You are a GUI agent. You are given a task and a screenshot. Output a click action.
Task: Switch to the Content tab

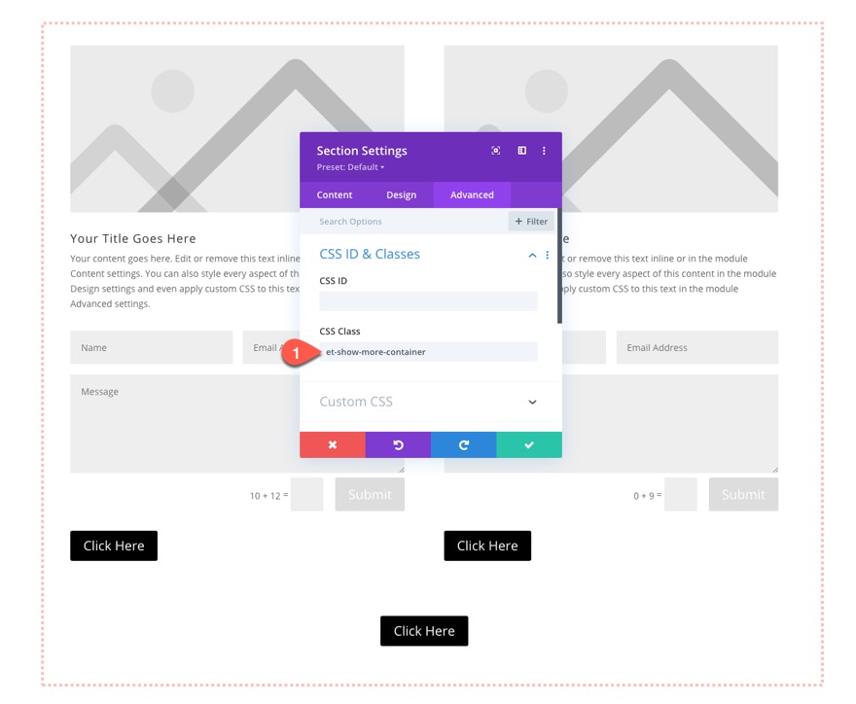[x=334, y=194]
